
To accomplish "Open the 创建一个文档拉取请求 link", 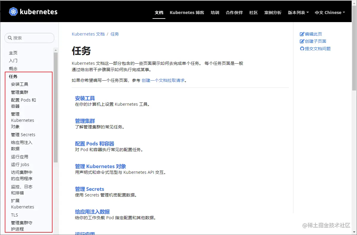I will 163,80.
